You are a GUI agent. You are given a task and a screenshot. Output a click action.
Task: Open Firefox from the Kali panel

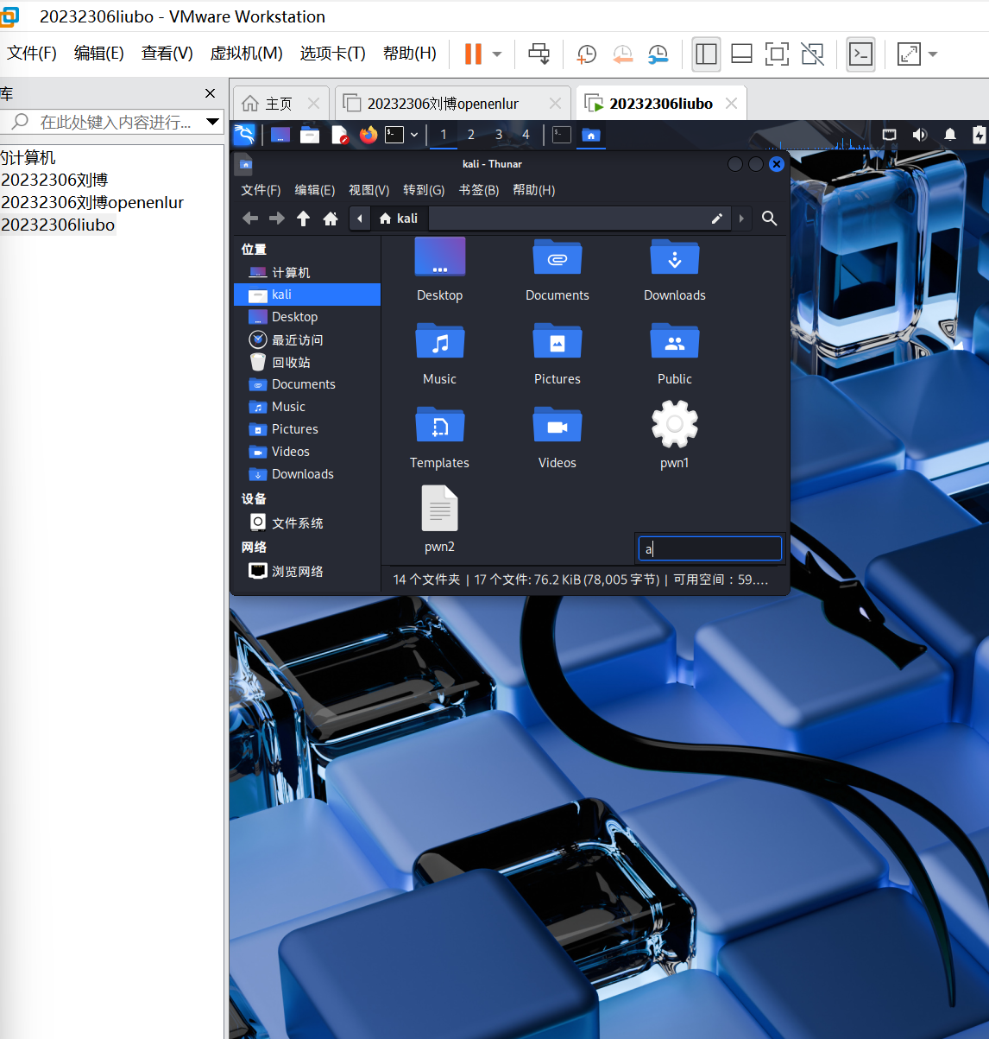click(369, 135)
